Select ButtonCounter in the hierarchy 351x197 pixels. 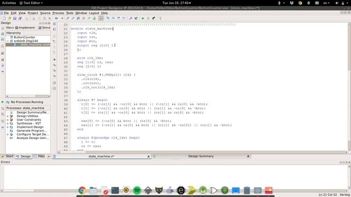[24, 37]
